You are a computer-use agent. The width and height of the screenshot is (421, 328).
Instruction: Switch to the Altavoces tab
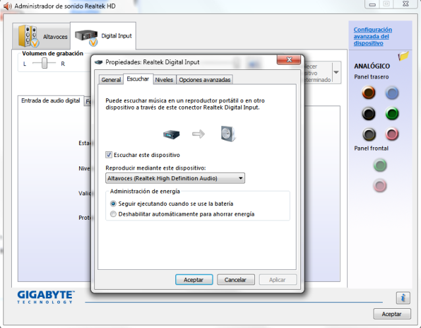(x=42, y=36)
